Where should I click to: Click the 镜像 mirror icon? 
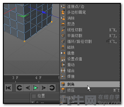tap(63, 53)
